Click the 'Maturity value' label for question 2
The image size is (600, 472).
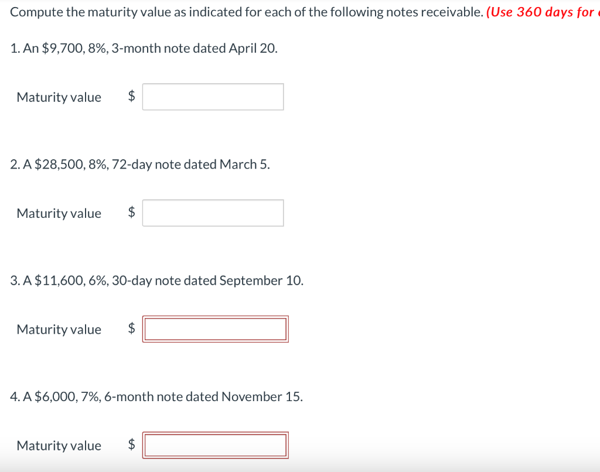tap(59, 213)
